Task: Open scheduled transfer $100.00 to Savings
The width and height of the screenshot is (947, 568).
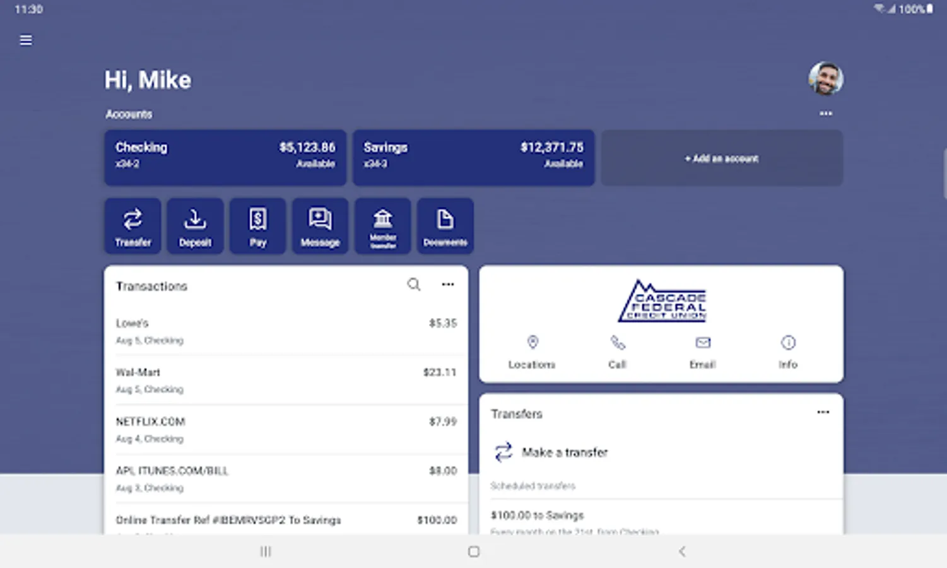Action: click(x=661, y=519)
